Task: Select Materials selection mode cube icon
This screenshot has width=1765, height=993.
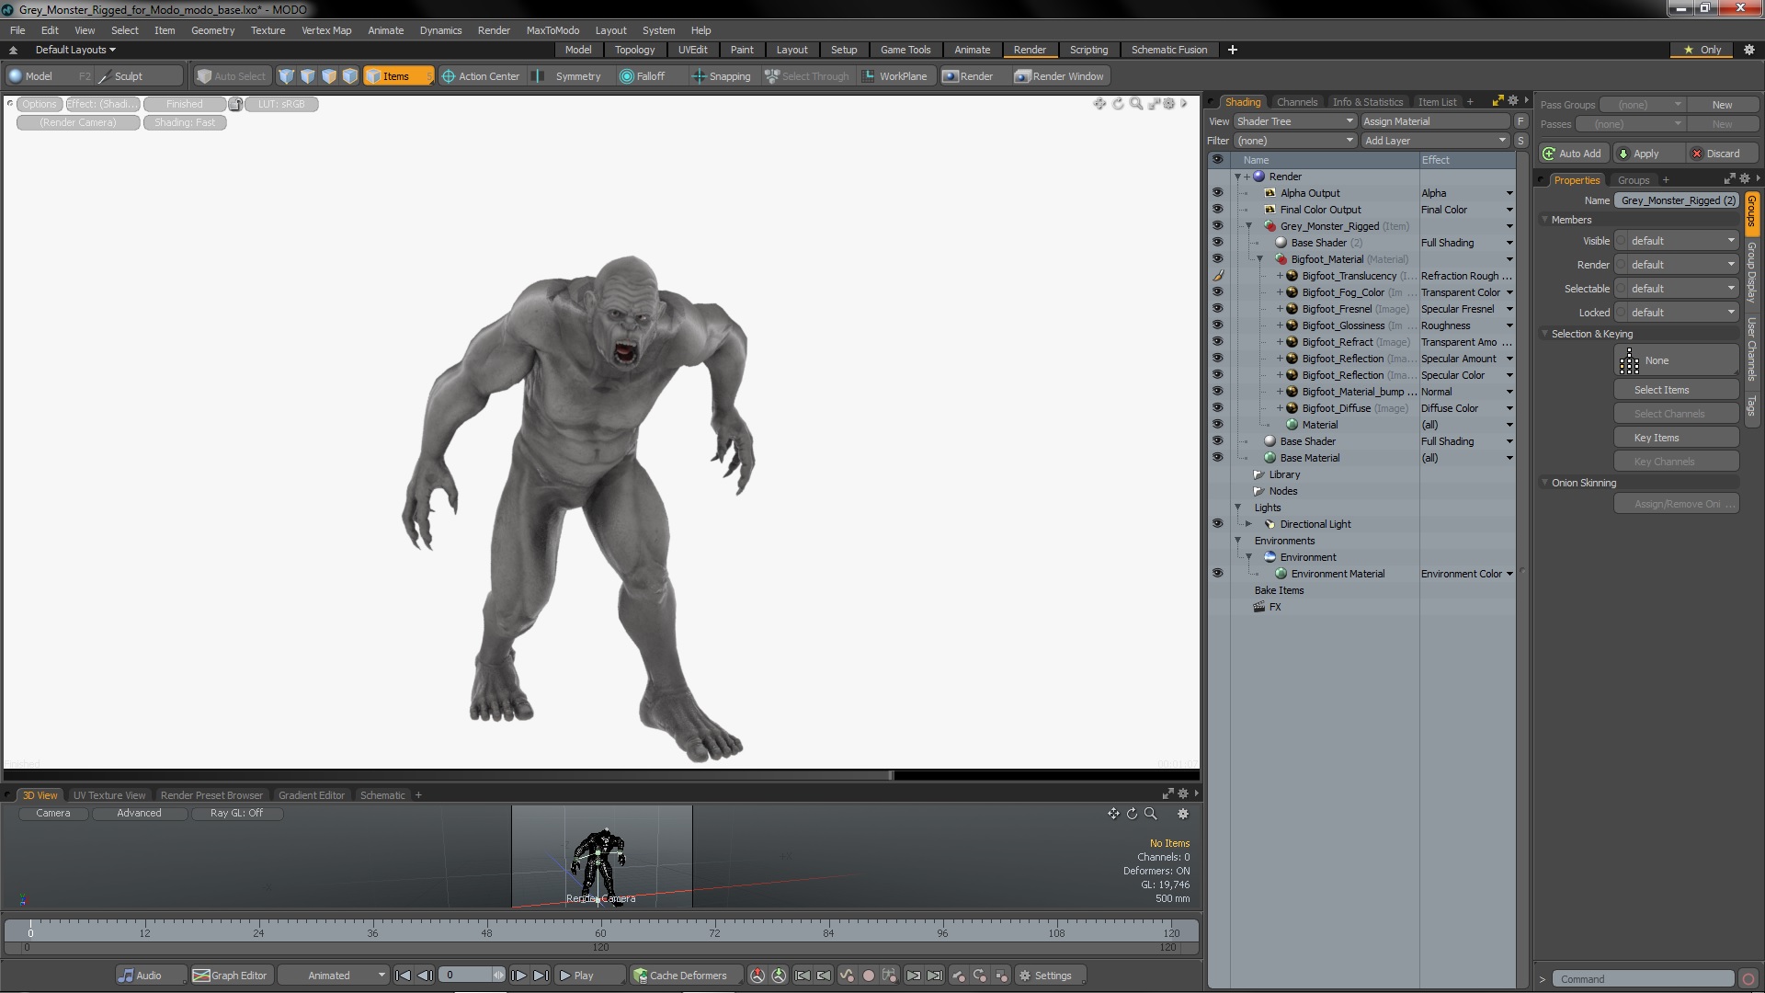Action: [349, 76]
